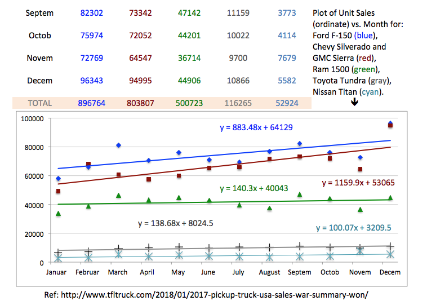Select the 'Novem' row label in table
The height and width of the screenshot is (305, 427).
40,58
